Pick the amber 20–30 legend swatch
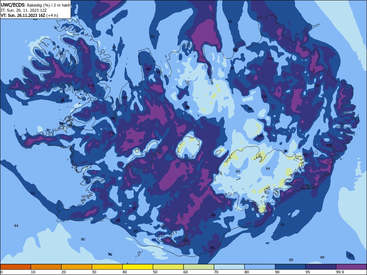This screenshot has width=367, height=275. (x=77, y=267)
